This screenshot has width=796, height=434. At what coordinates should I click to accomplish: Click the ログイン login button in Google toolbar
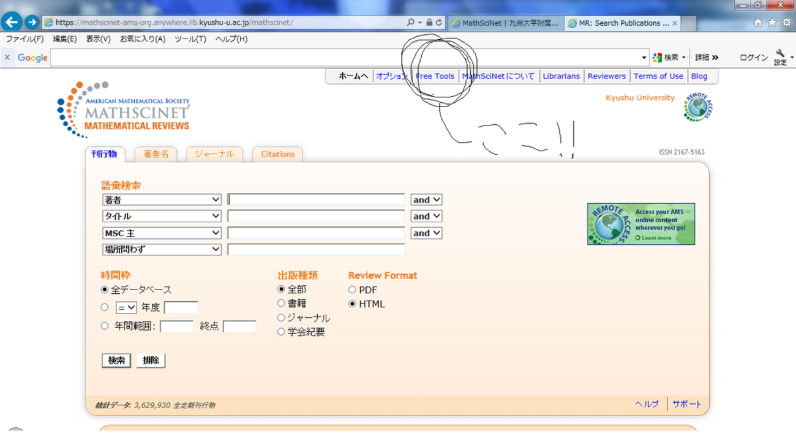[754, 58]
